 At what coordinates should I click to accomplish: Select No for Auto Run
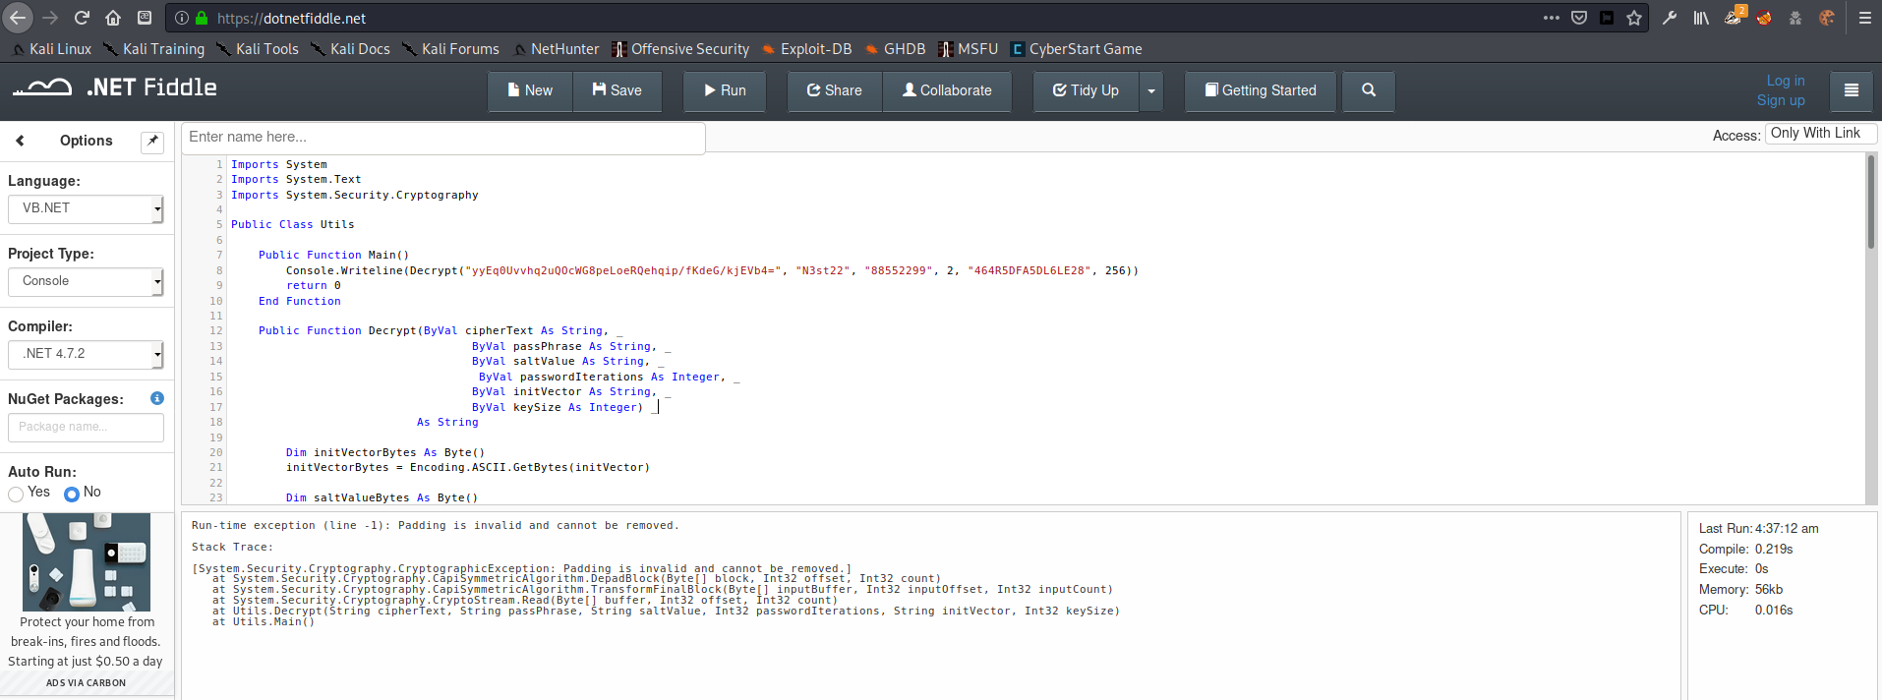(x=72, y=494)
